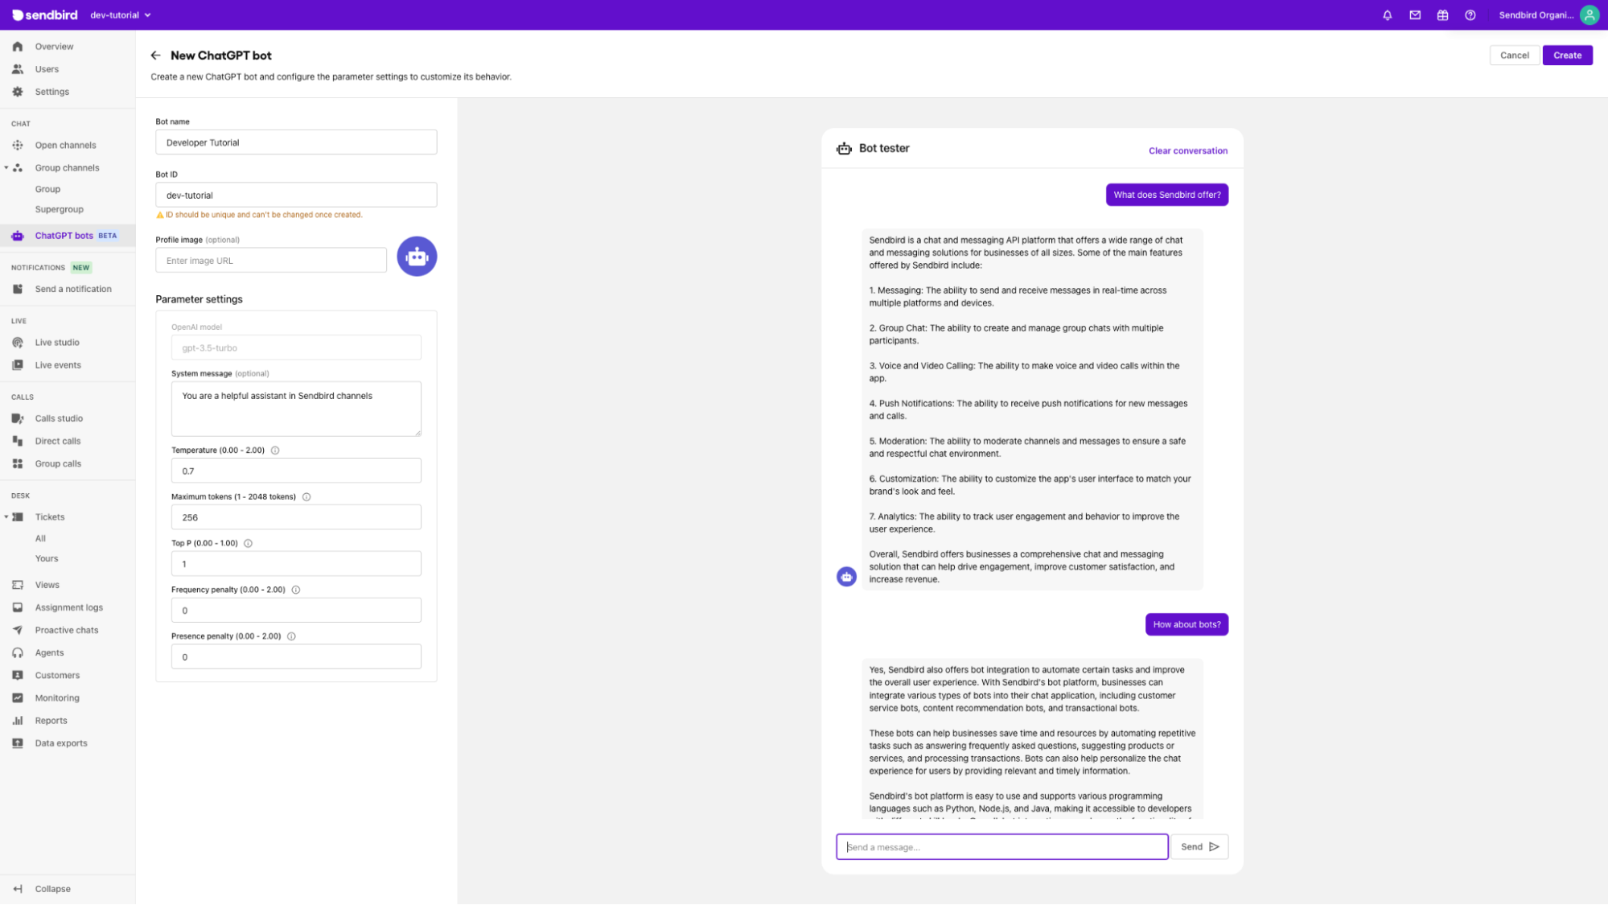1608x905 pixels.
Task: Click the 'How about bots?' message bubble
Action: point(1186,625)
